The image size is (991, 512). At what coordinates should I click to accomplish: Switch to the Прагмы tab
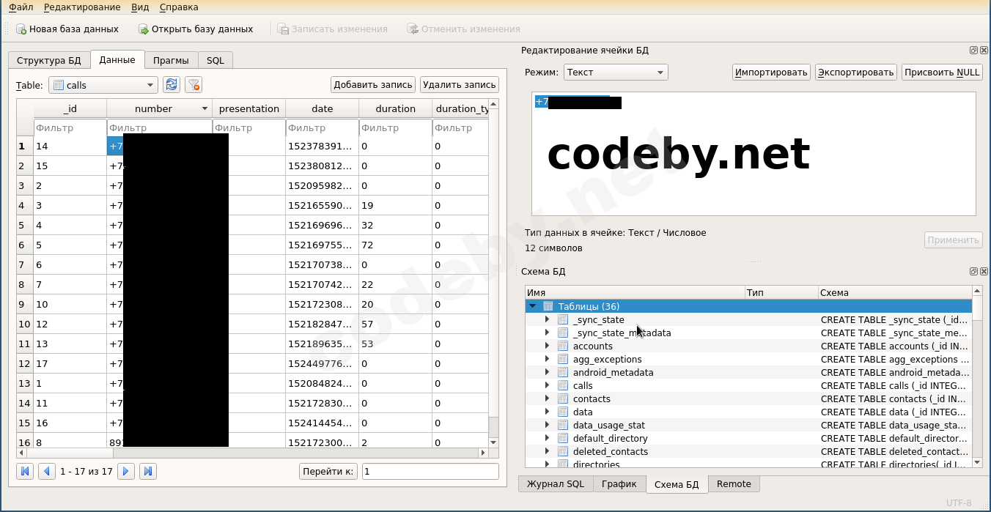point(170,60)
